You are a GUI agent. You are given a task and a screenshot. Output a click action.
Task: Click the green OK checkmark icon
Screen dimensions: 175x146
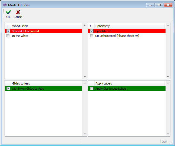[x=8, y=12]
